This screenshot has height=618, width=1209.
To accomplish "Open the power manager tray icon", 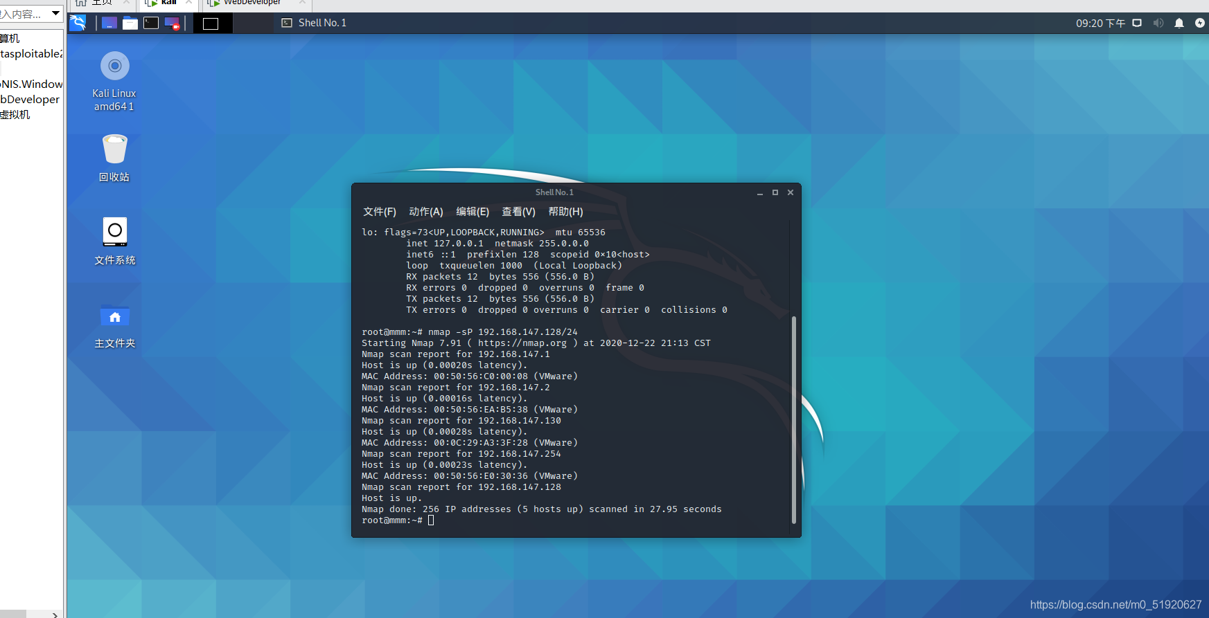I will click(1200, 23).
